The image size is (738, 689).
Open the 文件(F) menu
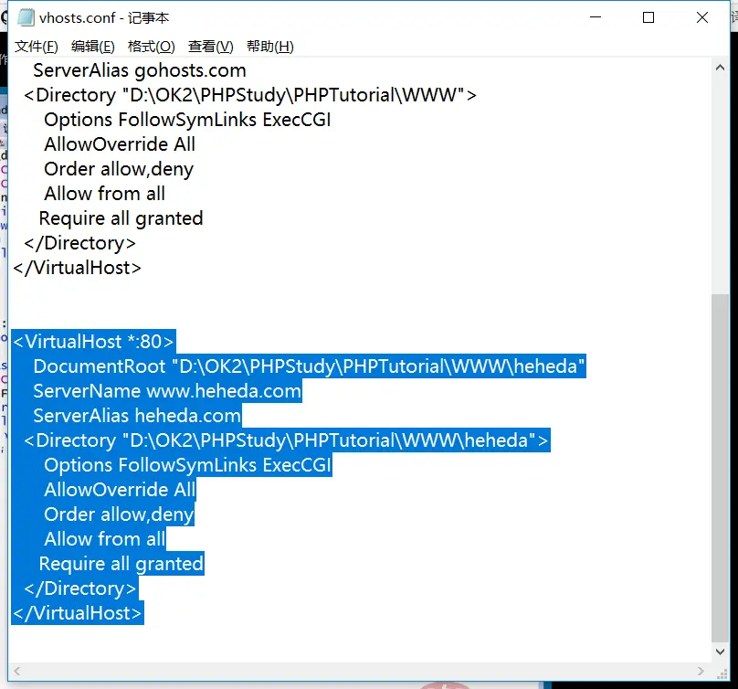click(x=37, y=47)
